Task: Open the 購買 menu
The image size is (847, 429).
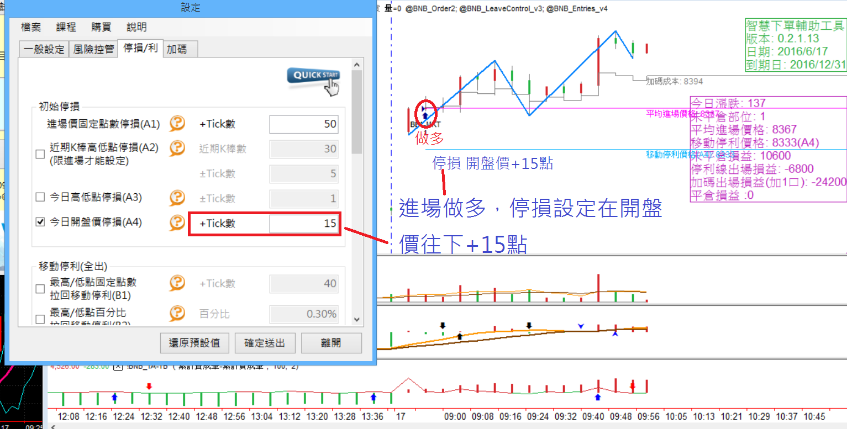Action: pyautogui.click(x=102, y=27)
